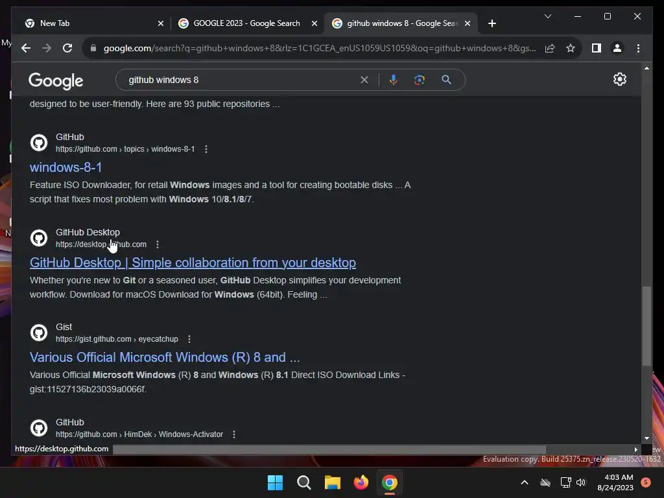Click the github.com topics windows-8-1 URL
Image resolution: width=664 pixels, height=498 pixels.
click(x=125, y=149)
